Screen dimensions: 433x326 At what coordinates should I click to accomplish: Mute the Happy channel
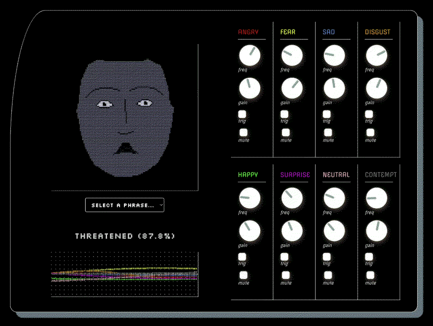243,275
